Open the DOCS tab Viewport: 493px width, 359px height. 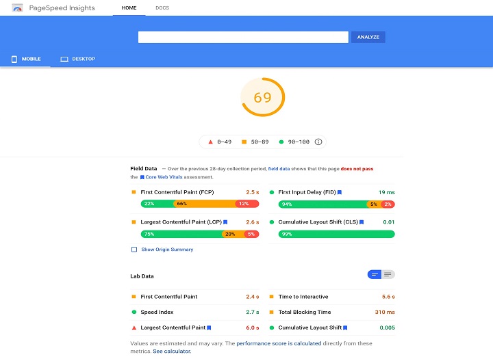[x=162, y=8]
